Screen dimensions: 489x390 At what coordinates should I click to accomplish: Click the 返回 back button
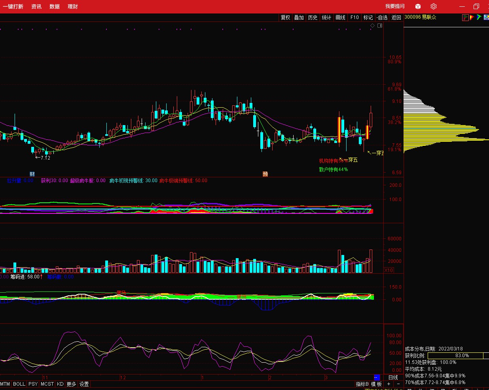(x=396, y=17)
